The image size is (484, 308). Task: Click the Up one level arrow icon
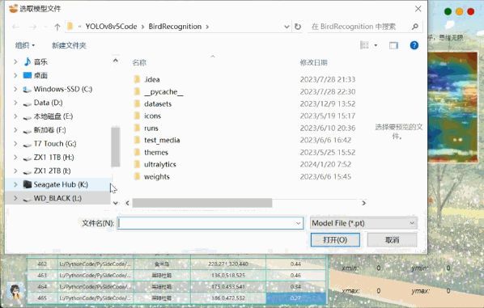click(x=57, y=27)
